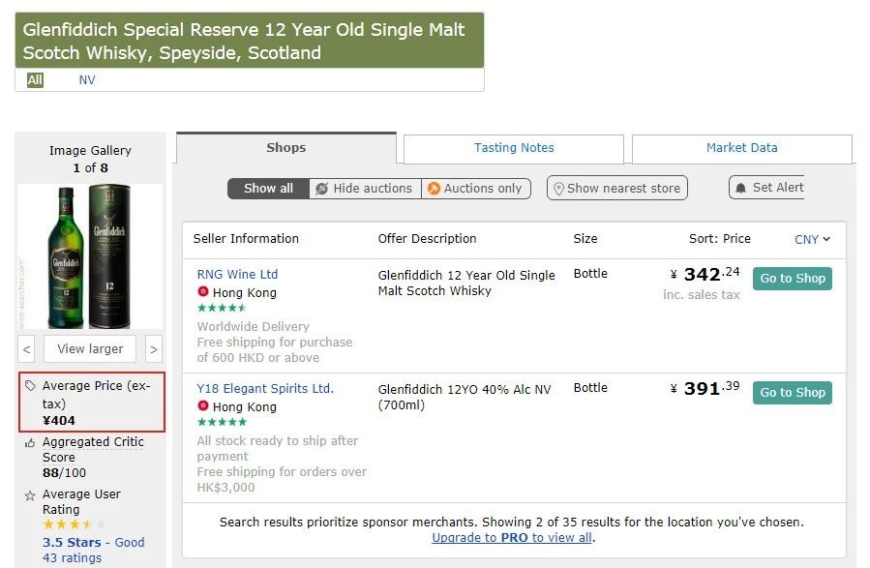The image size is (870, 568).
Task: Show next gallery image with right arrow
Action: click(154, 348)
